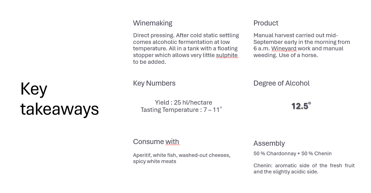Image resolution: width=371 pixels, height=193 pixels.
Task: Click the phrase 'Use of a horse'
Action: pyautogui.click(x=298, y=55)
